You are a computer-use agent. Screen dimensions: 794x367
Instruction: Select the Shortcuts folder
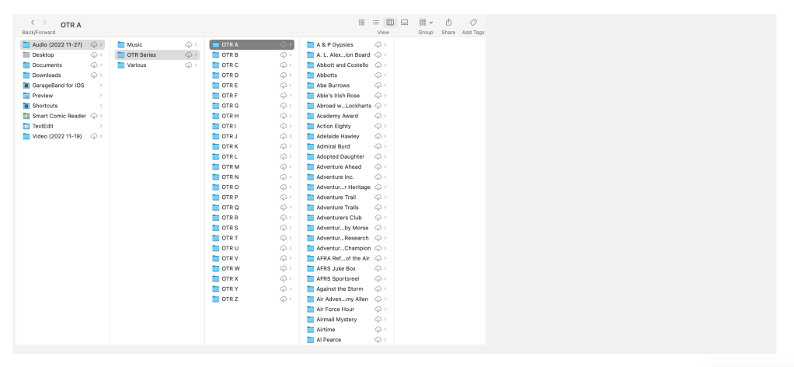click(x=48, y=106)
